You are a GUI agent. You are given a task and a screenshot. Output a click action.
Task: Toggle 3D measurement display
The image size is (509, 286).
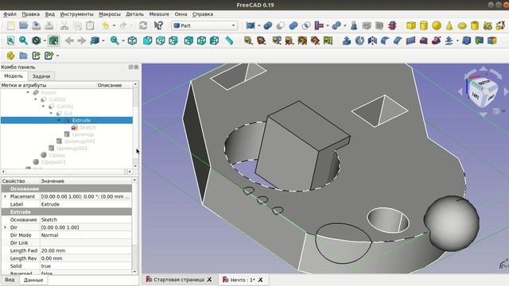click(x=315, y=41)
